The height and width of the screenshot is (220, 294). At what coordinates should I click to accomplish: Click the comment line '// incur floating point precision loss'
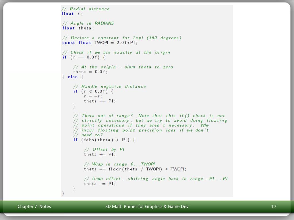pyautogui.click(x=141, y=130)
